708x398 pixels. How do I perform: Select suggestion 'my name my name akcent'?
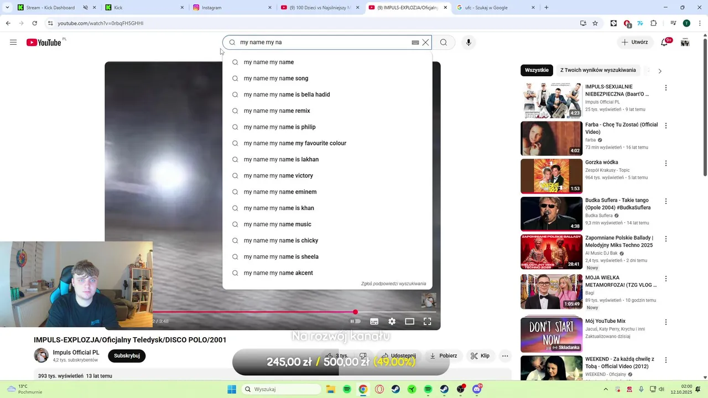click(327, 273)
